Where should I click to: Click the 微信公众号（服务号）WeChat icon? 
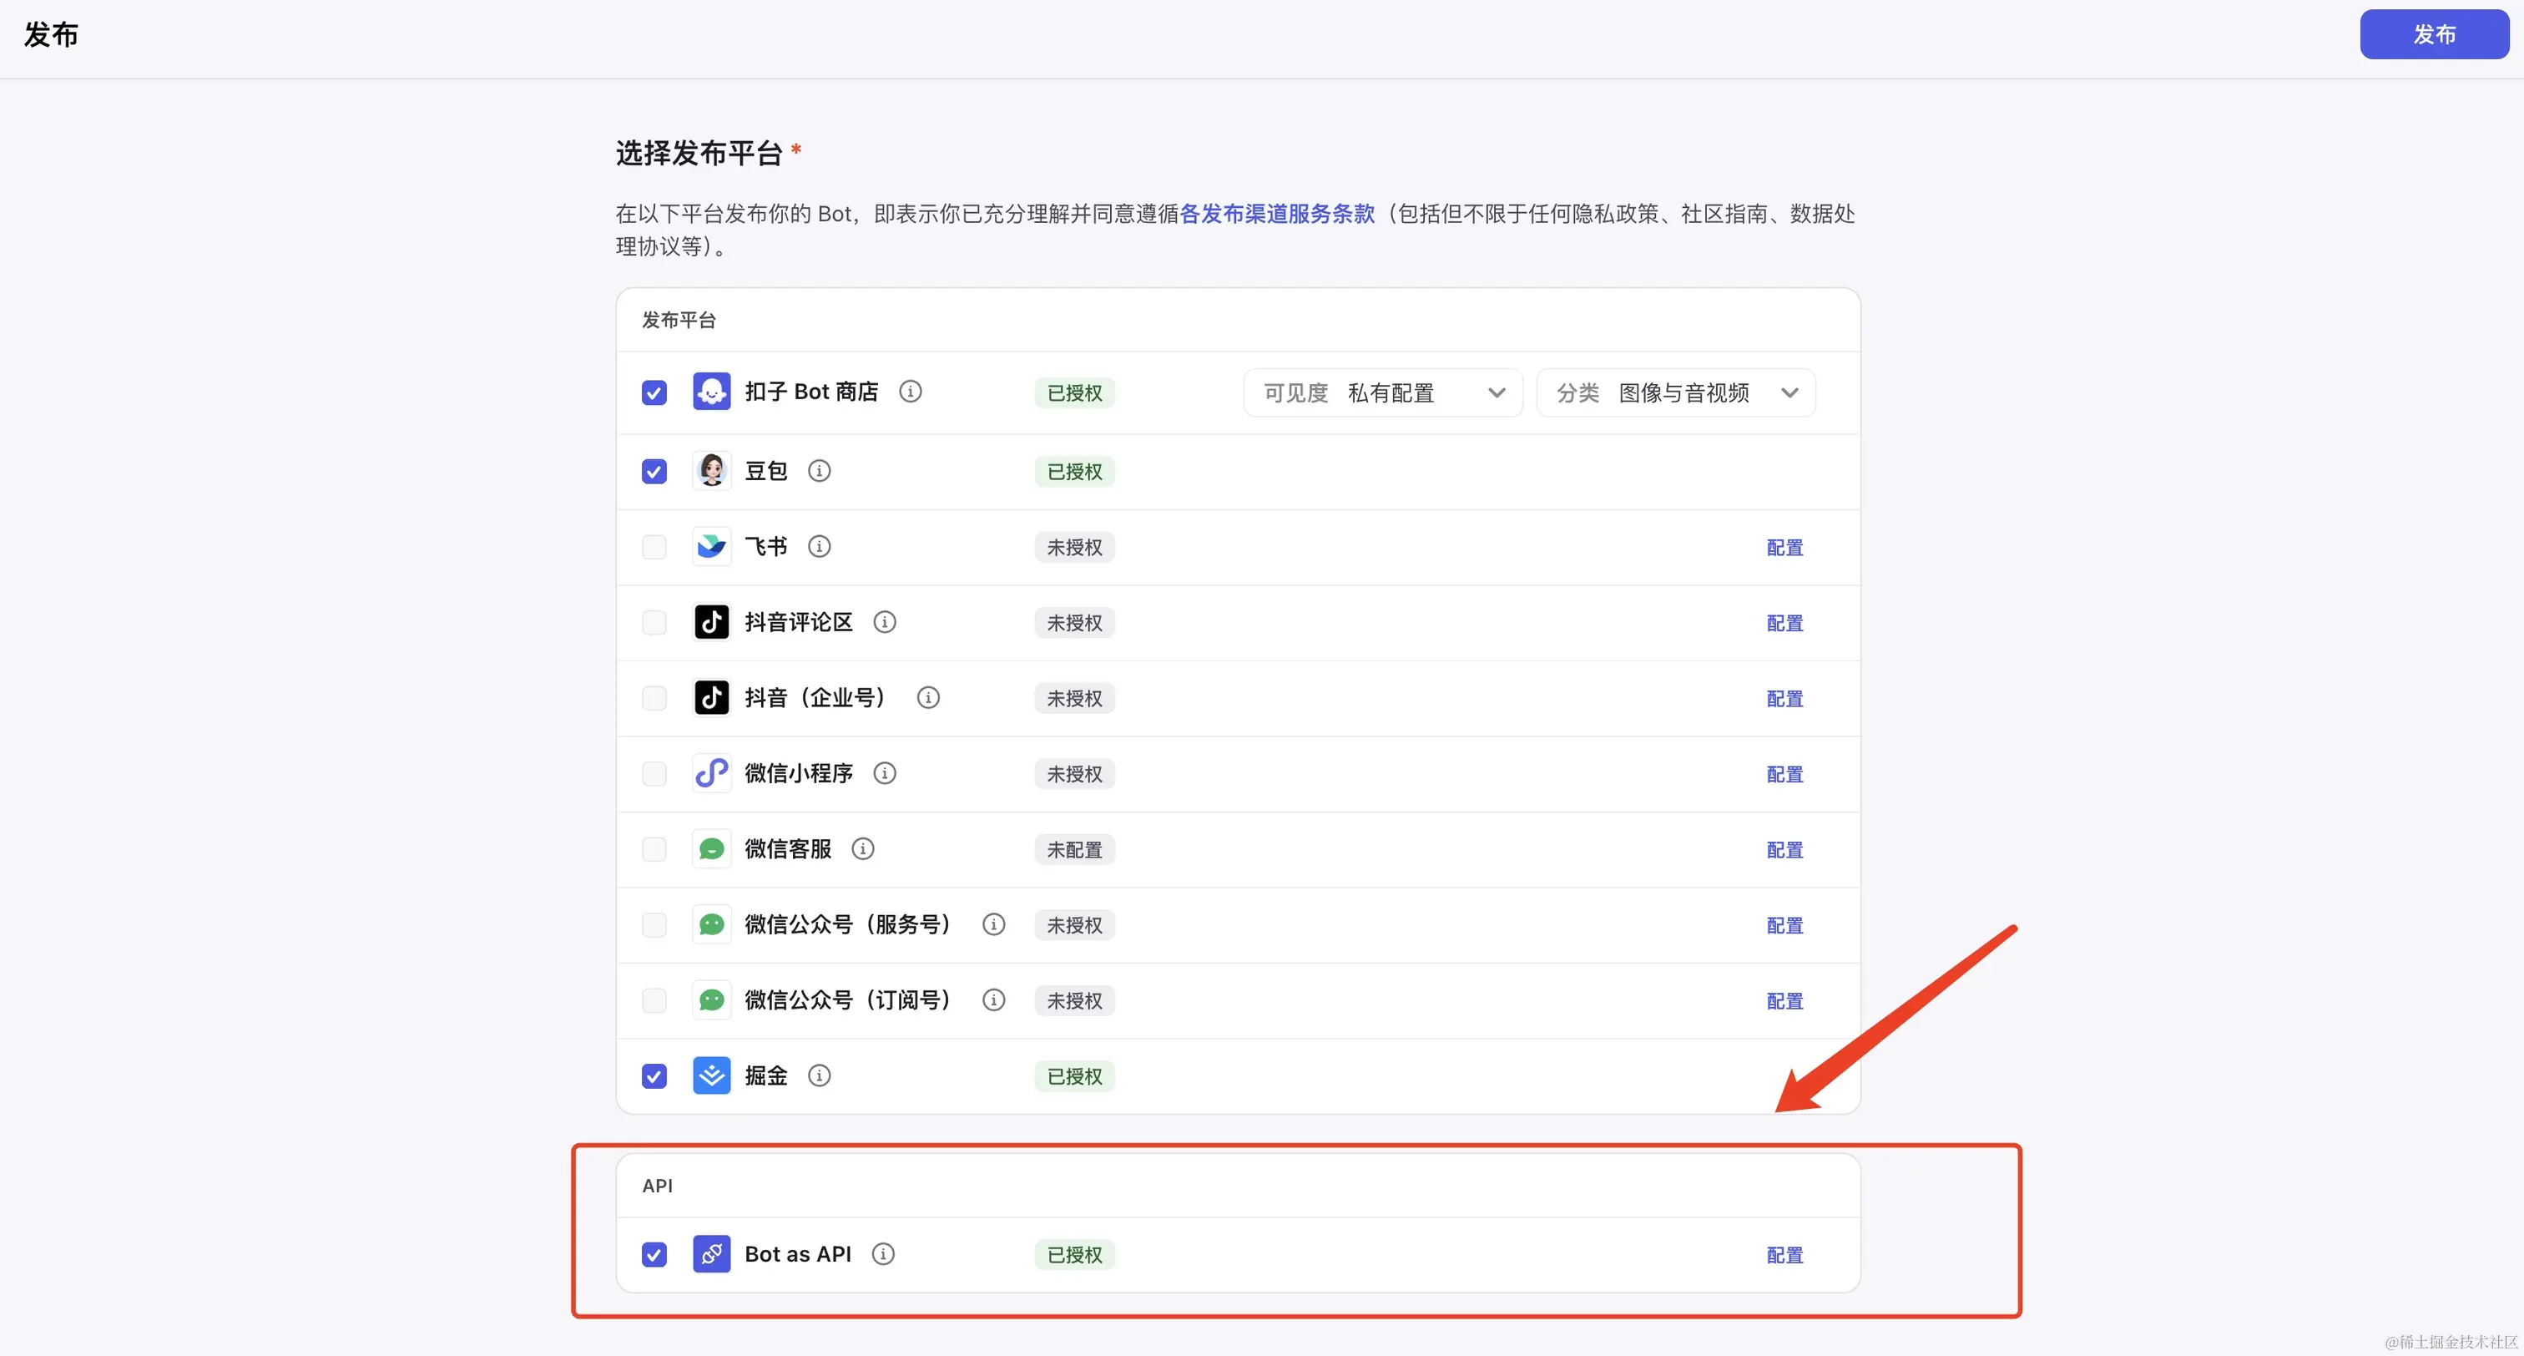[711, 923]
